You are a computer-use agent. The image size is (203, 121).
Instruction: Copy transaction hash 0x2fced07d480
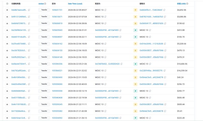[x=29, y=44]
